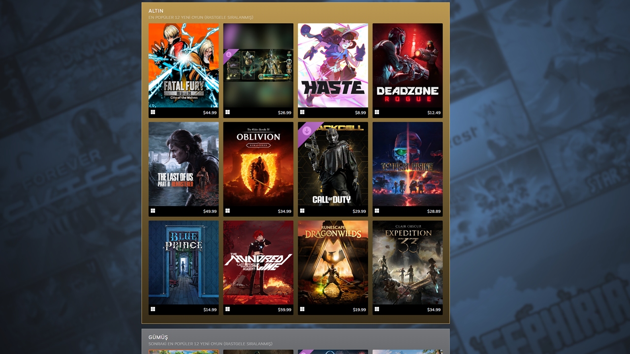Click the Windows icon under Blue Prince

153,309
